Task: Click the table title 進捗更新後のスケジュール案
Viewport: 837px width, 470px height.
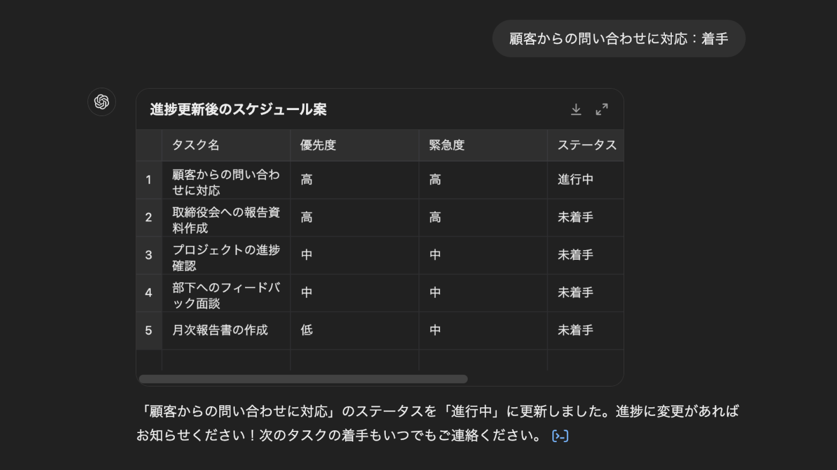Action: coord(238,109)
